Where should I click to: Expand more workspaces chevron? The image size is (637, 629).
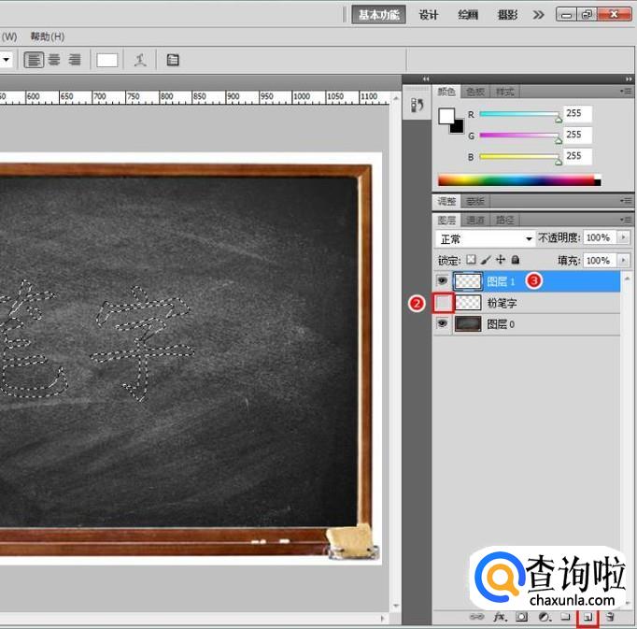pos(538,15)
